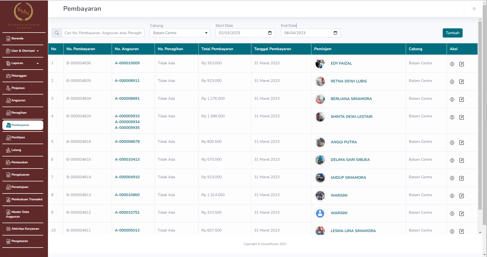View payment details for JAIDUP SIMAMORA
This screenshot has height=257, width=487.
coord(452,178)
